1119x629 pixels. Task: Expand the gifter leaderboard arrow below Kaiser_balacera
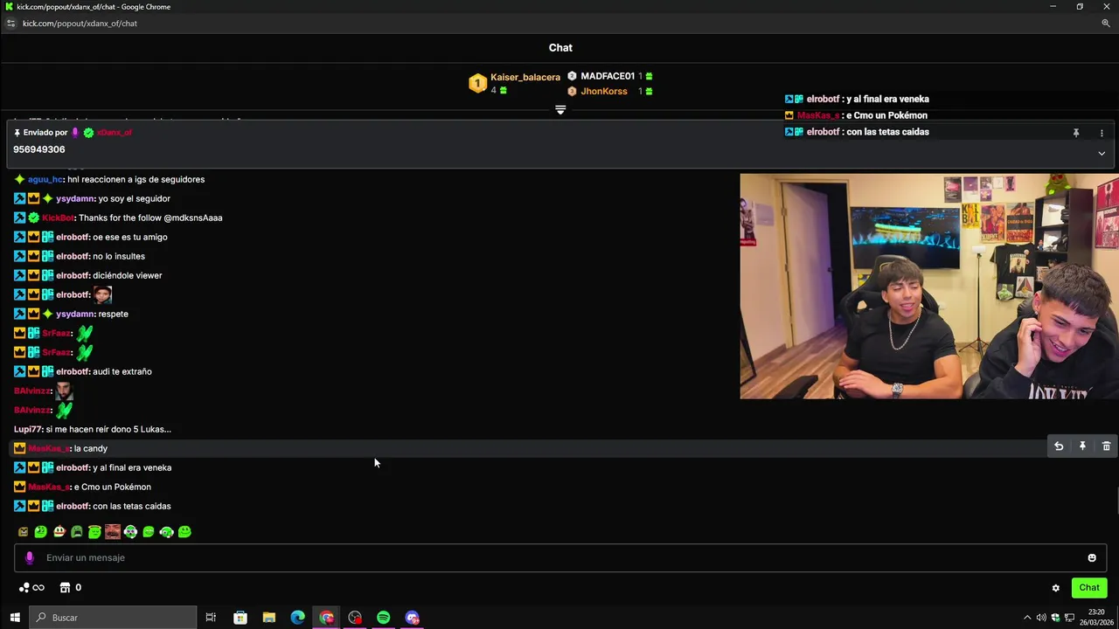[560, 110]
